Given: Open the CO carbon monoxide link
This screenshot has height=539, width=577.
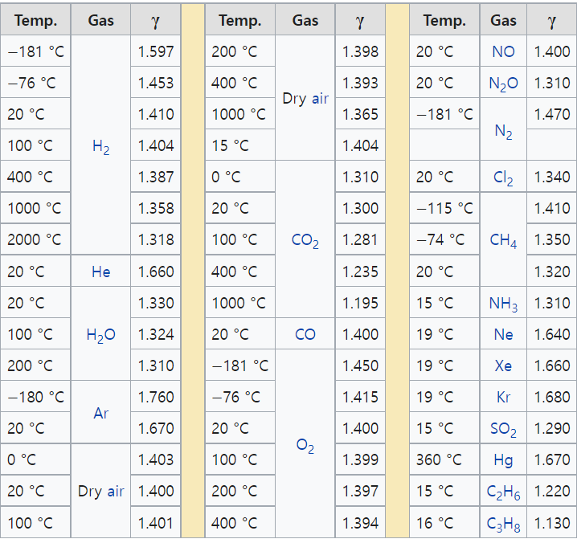Looking at the screenshot, I should (305, 334).
